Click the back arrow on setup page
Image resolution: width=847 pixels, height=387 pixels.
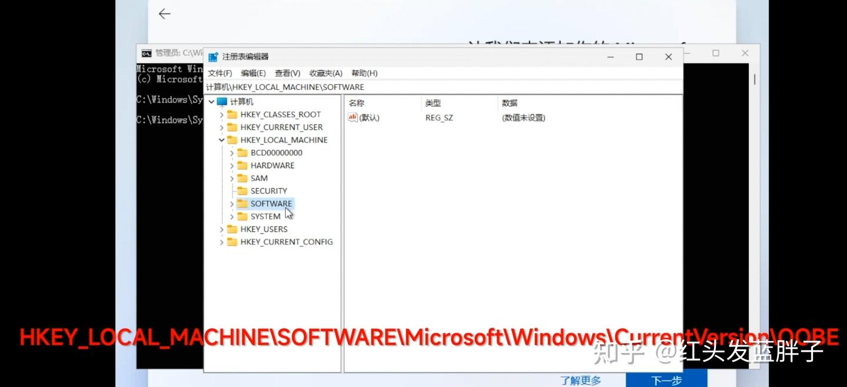point(165,14)
